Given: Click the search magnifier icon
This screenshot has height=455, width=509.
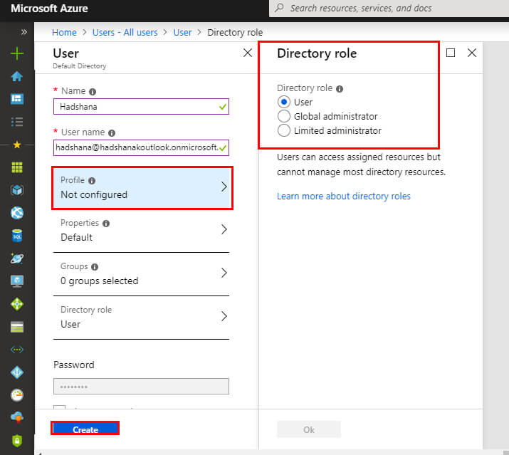Looking at the screenshot, I should click(x=279, y=8).
